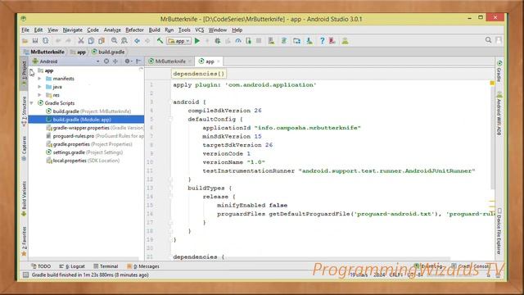Click the Sync Project with Gradle icon
Viewport: 524px width, 295px height.
point(284,41)
